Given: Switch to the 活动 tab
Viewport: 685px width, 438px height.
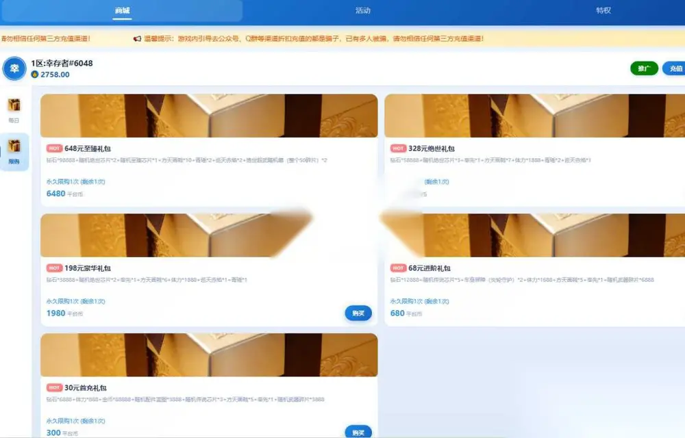Looking at the screenshot, I should [362, 10].
